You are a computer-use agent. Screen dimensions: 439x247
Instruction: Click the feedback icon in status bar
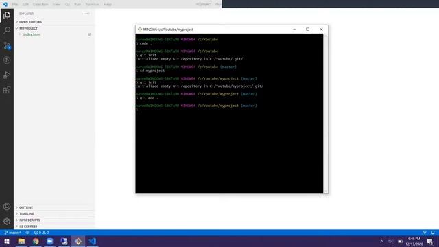click(424, 233)
